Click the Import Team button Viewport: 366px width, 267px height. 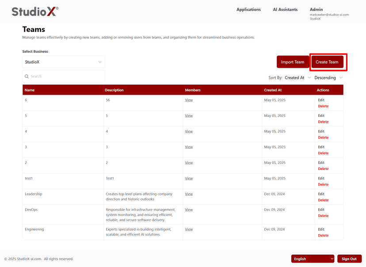click(x=293, y=62)
